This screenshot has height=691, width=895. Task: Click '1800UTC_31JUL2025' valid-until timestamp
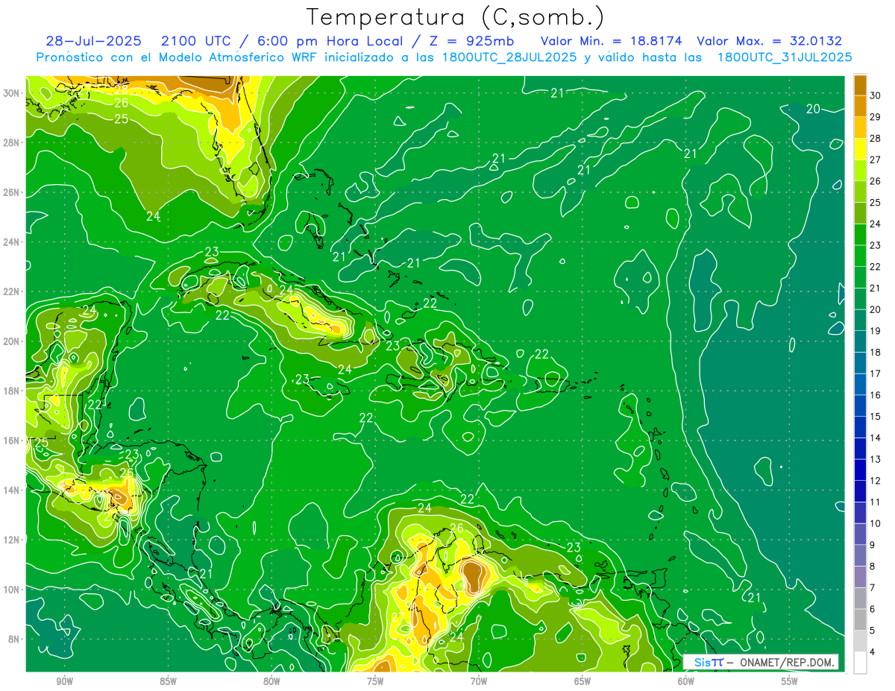click(784, 57)
